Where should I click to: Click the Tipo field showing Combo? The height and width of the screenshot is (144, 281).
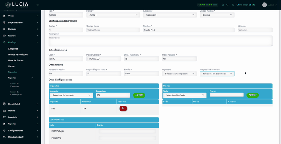point(66,15)
